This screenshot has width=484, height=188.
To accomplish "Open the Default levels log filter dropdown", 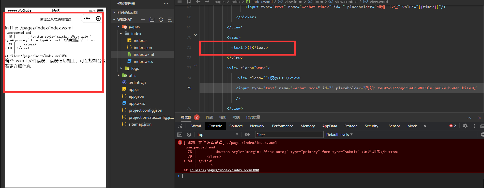I will click(x=339, y=135).
